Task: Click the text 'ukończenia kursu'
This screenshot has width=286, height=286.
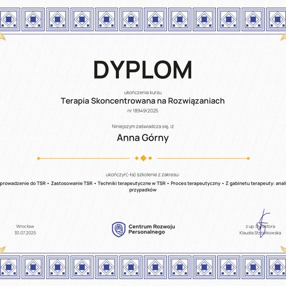Action: coord(143,93)
